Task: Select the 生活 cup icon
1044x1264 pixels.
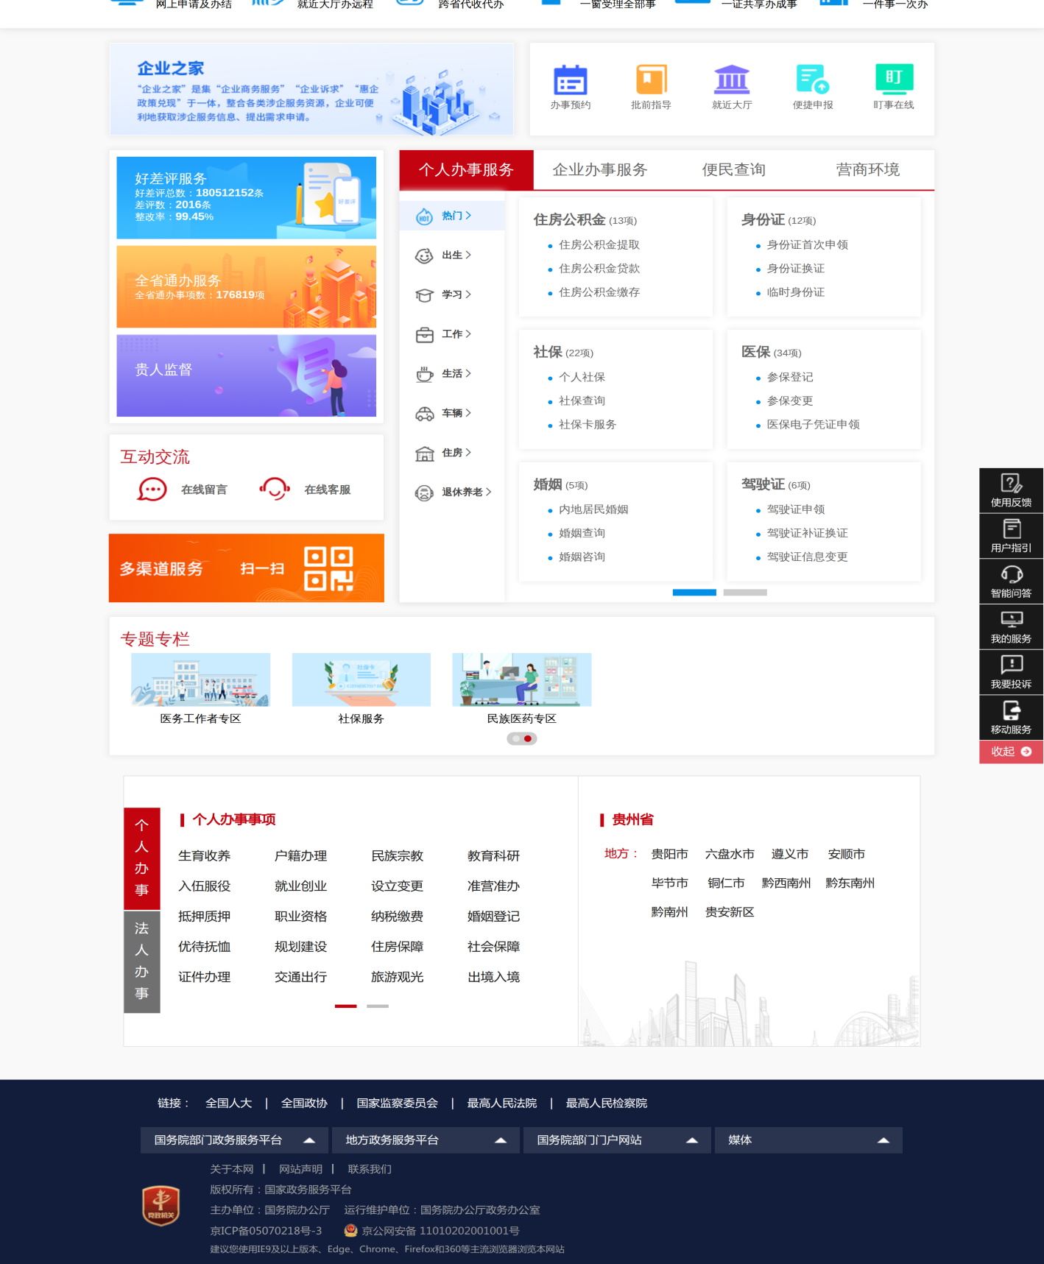Action: click(x=424, y=374)
